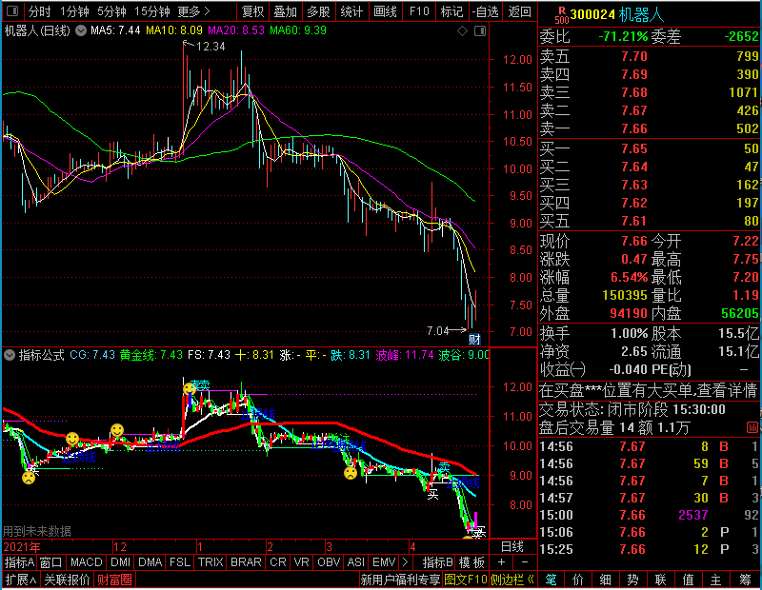Select the 值 value tab
The width and height of the screenshot is (762, 590).
pyautogui.click(x=688, y=580)
